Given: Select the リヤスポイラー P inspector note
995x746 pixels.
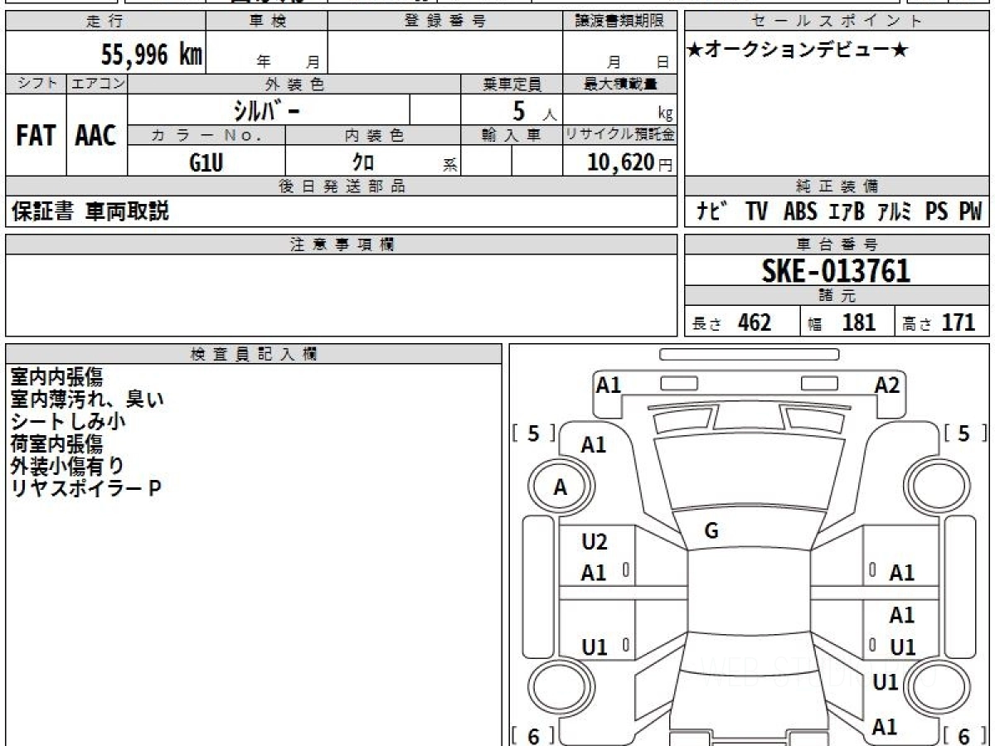Looking at the screenshot, I should pos(85,488).
